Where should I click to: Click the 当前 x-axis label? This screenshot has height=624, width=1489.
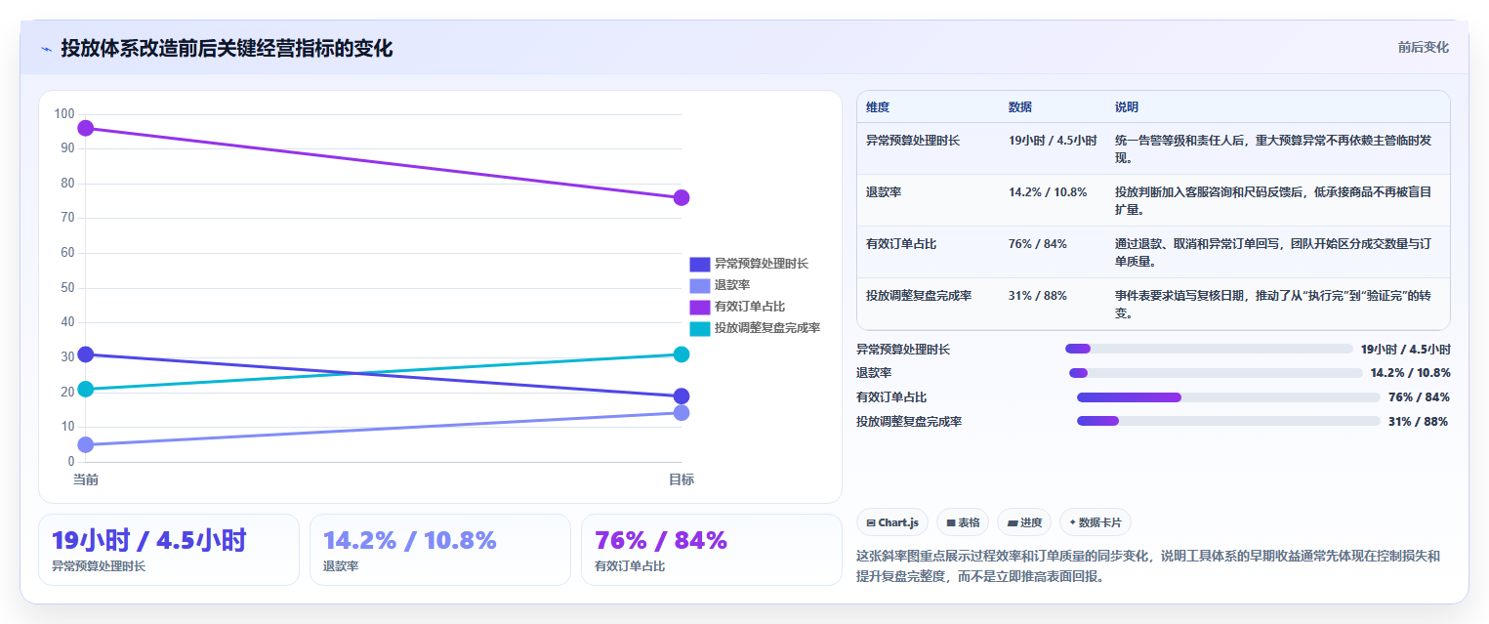86,479
